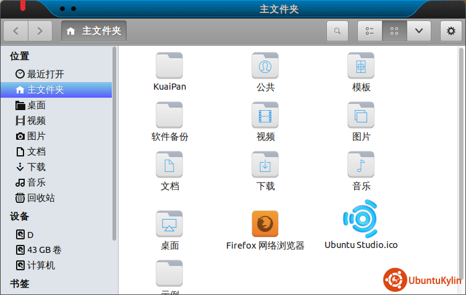This screenshot has height=295, width=466.
Task: Click the 主文件夹 path bar button
Action: tap(94, 31)
